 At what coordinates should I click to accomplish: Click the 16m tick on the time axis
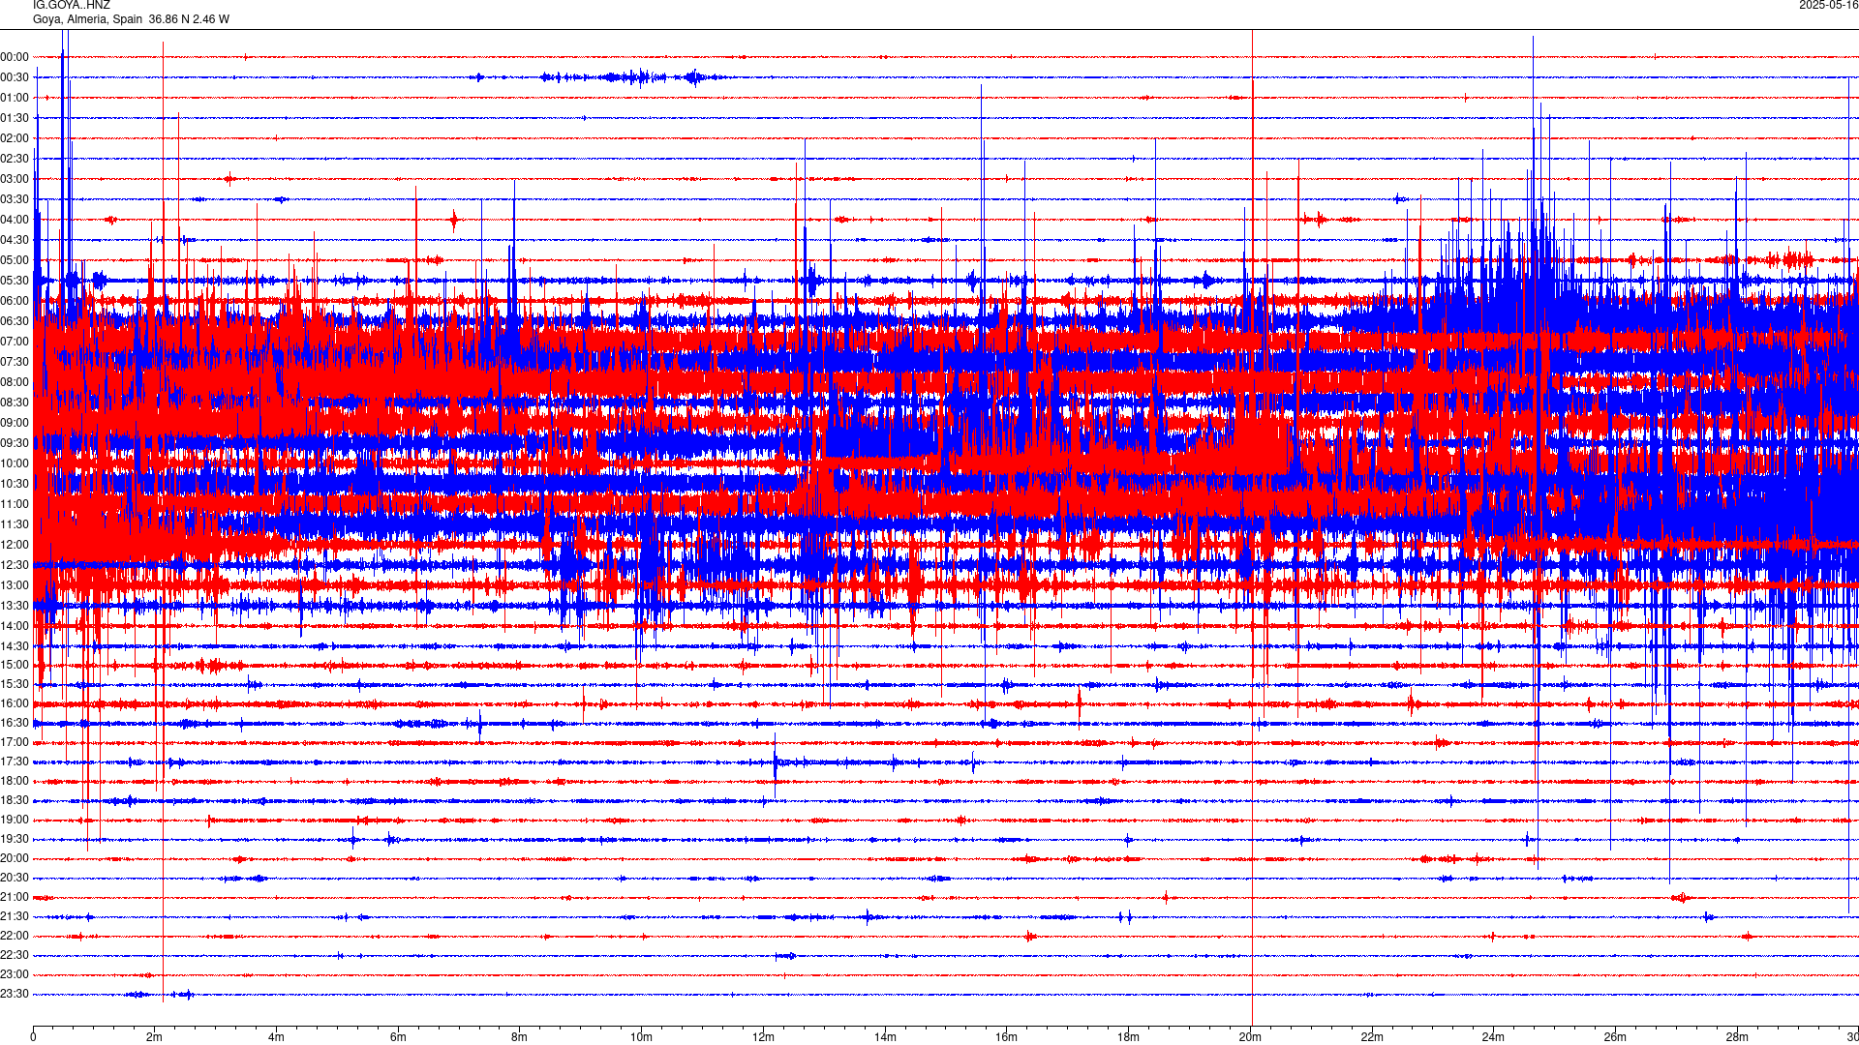pos(1006,1037)
